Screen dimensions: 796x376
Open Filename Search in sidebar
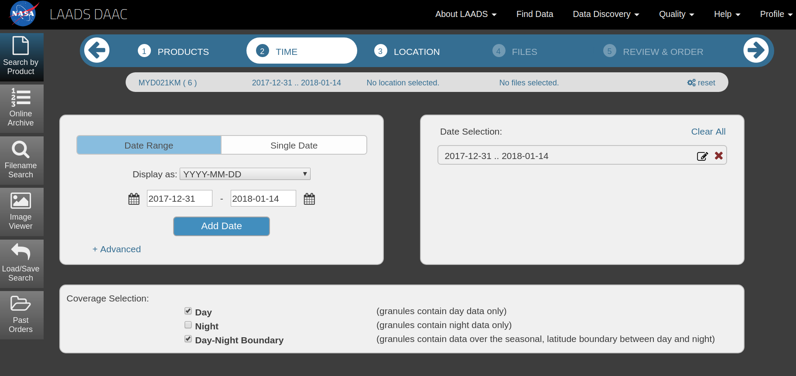[x=21, y=160]
